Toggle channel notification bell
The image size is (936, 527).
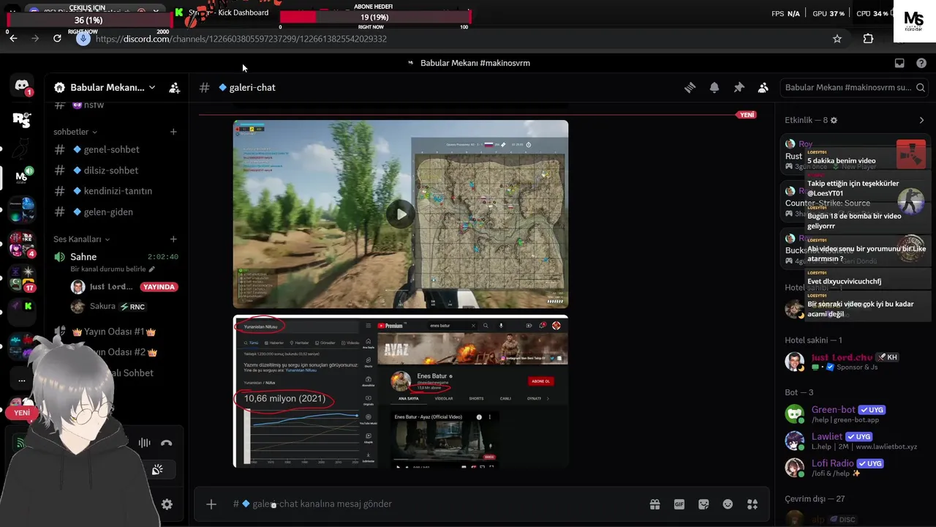[714, 88]
